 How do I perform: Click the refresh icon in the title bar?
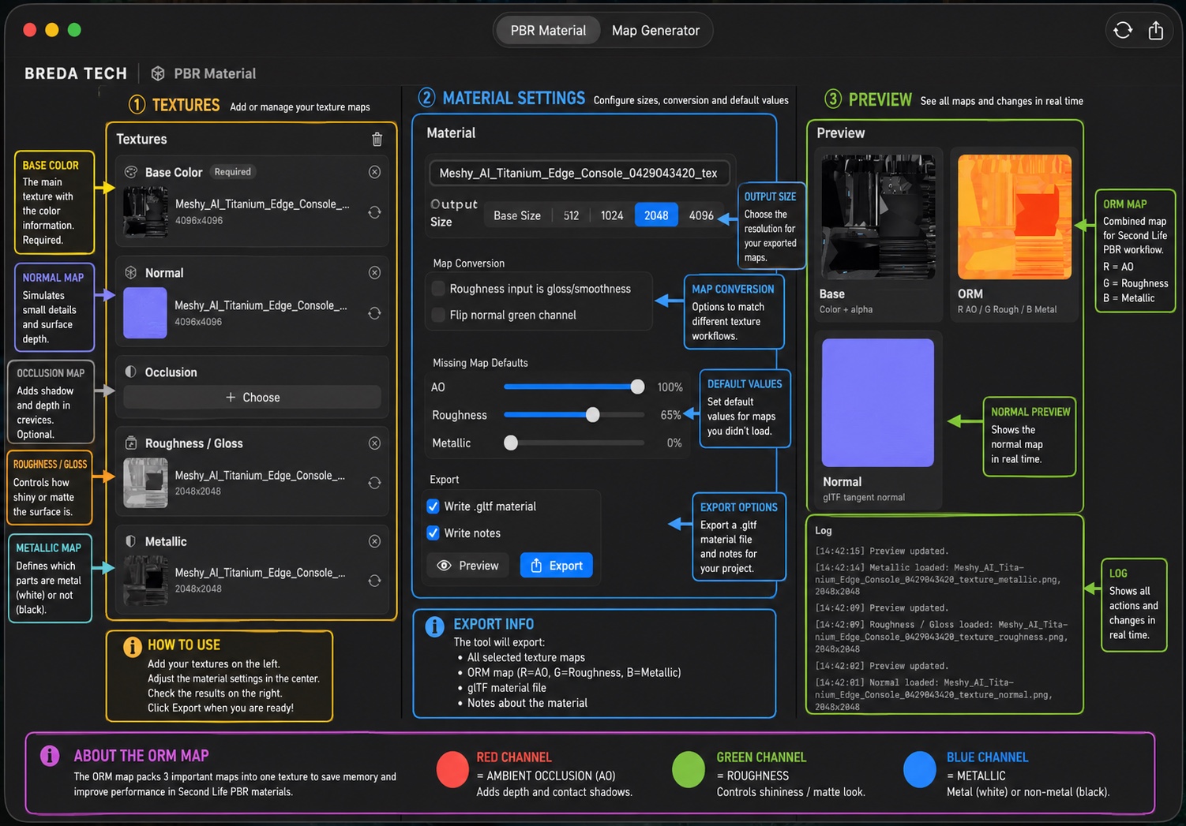pos(1122,30)
